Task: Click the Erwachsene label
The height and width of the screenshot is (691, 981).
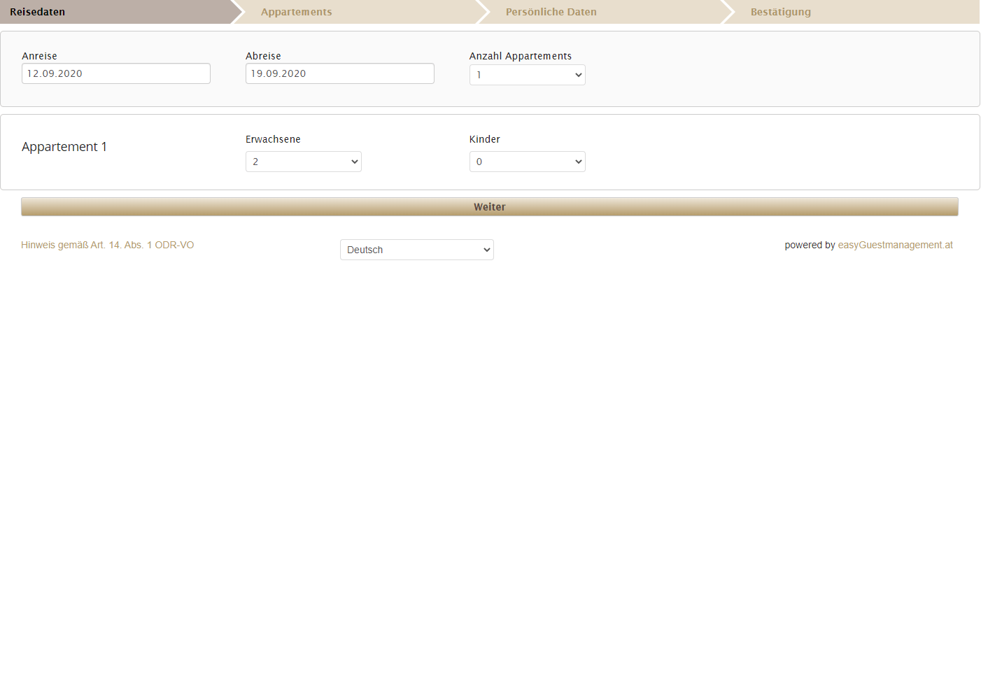Action: [x=273, y=139]
